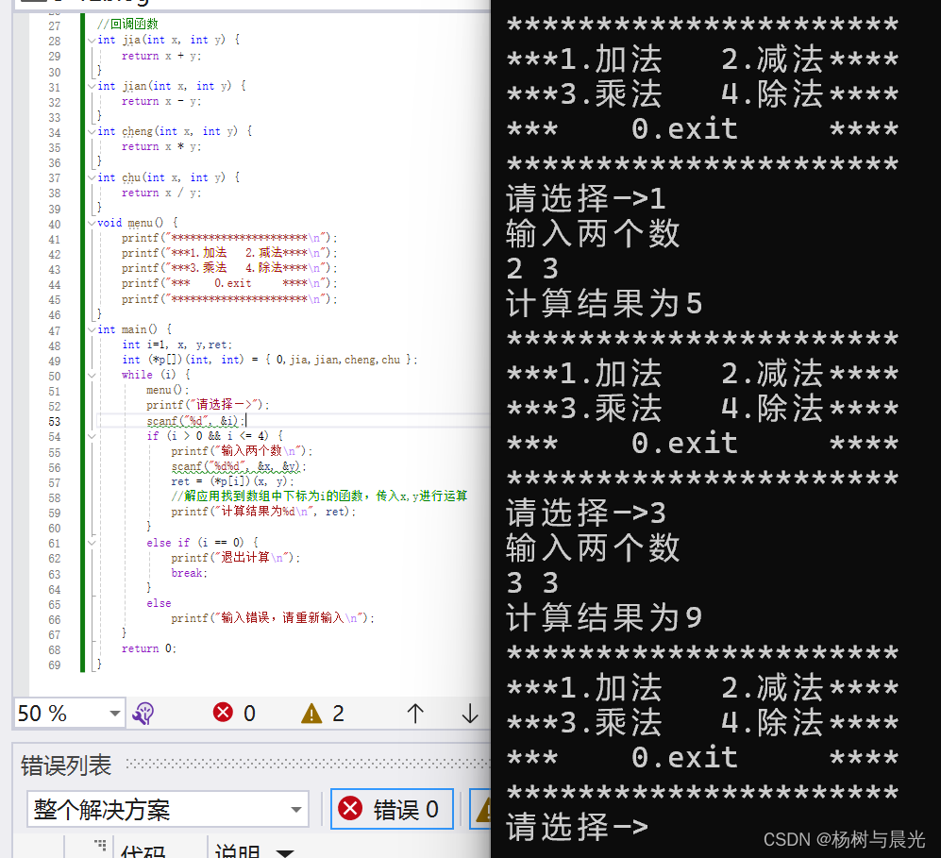941x858 pixels.
Task: Collapse the menu function at line 40
Action: point(92,223)
